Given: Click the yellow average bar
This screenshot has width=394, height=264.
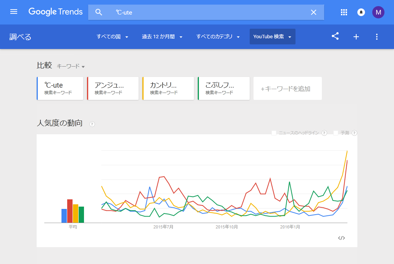Looking at the screenshot, I should pos(76,213).
